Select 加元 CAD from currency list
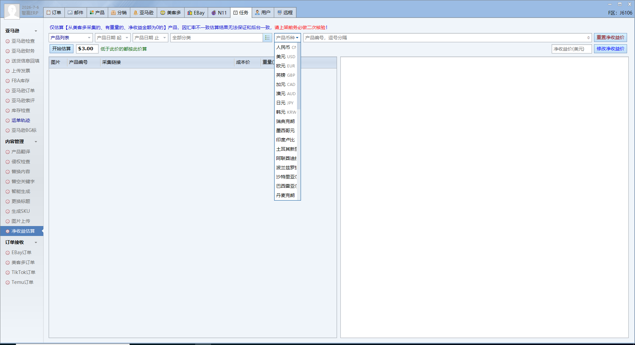The height and width of the screenshot is (345, 635). (x=286, y=84)
